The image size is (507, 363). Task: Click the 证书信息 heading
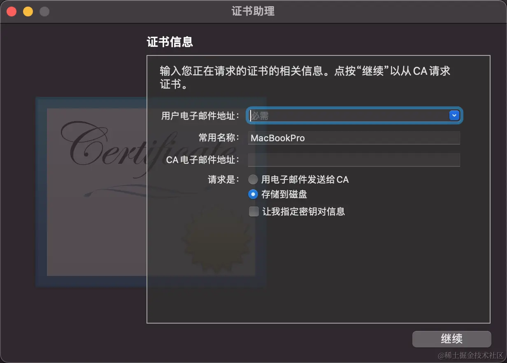(x=170, y=42)
